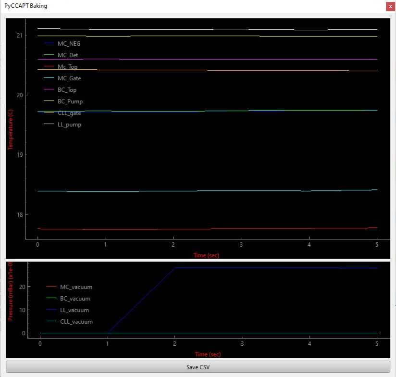396x377 pixels.
Task: Click the red Mc_Top line near bottom
Action: pyautogui.click(x=207, y=229)
